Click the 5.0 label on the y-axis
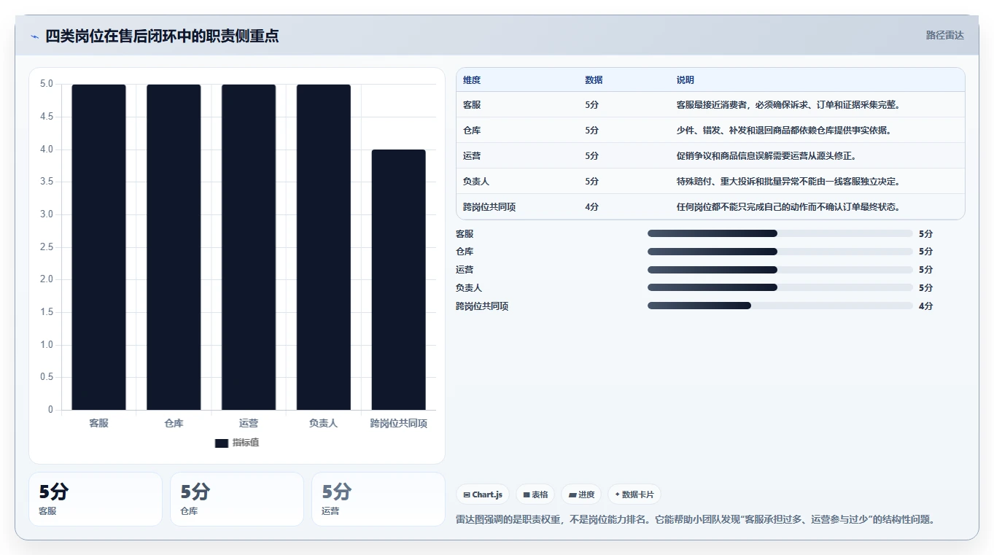Screen dimensions: 994x555 [x=47, y=84]
